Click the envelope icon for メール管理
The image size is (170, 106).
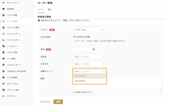click(x=4, y=59)
